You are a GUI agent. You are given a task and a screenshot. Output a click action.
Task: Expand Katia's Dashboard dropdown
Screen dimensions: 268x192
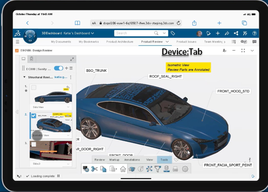[x=92, y=33]
